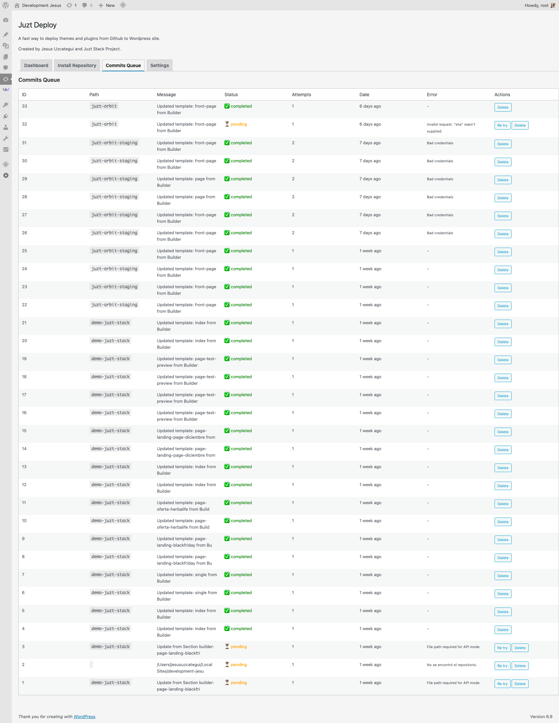559x723 pixels.
Task: Click pending hourglass icon in row 2
Action: (227, 664)
